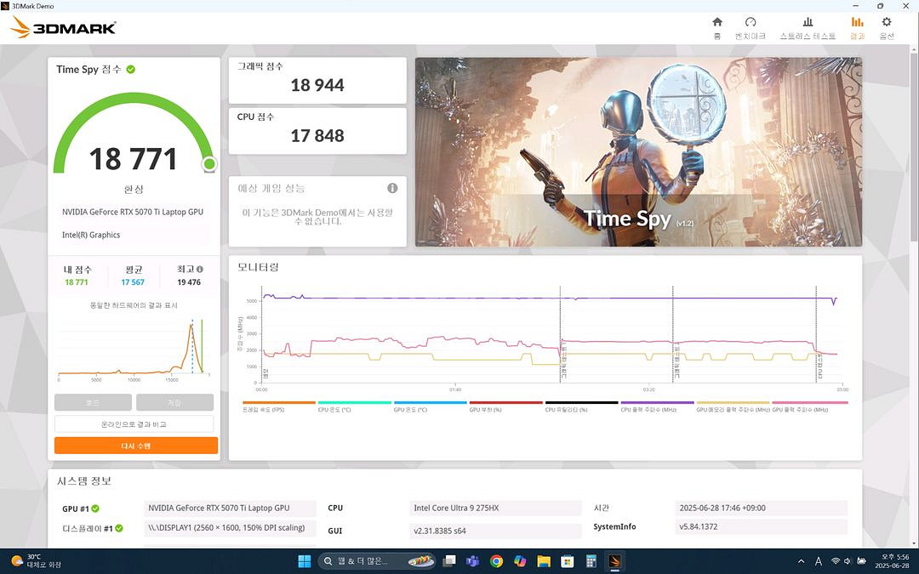Toggle the pink GPU clock frequency legend
Screen dimensions: 919x574
809,406
